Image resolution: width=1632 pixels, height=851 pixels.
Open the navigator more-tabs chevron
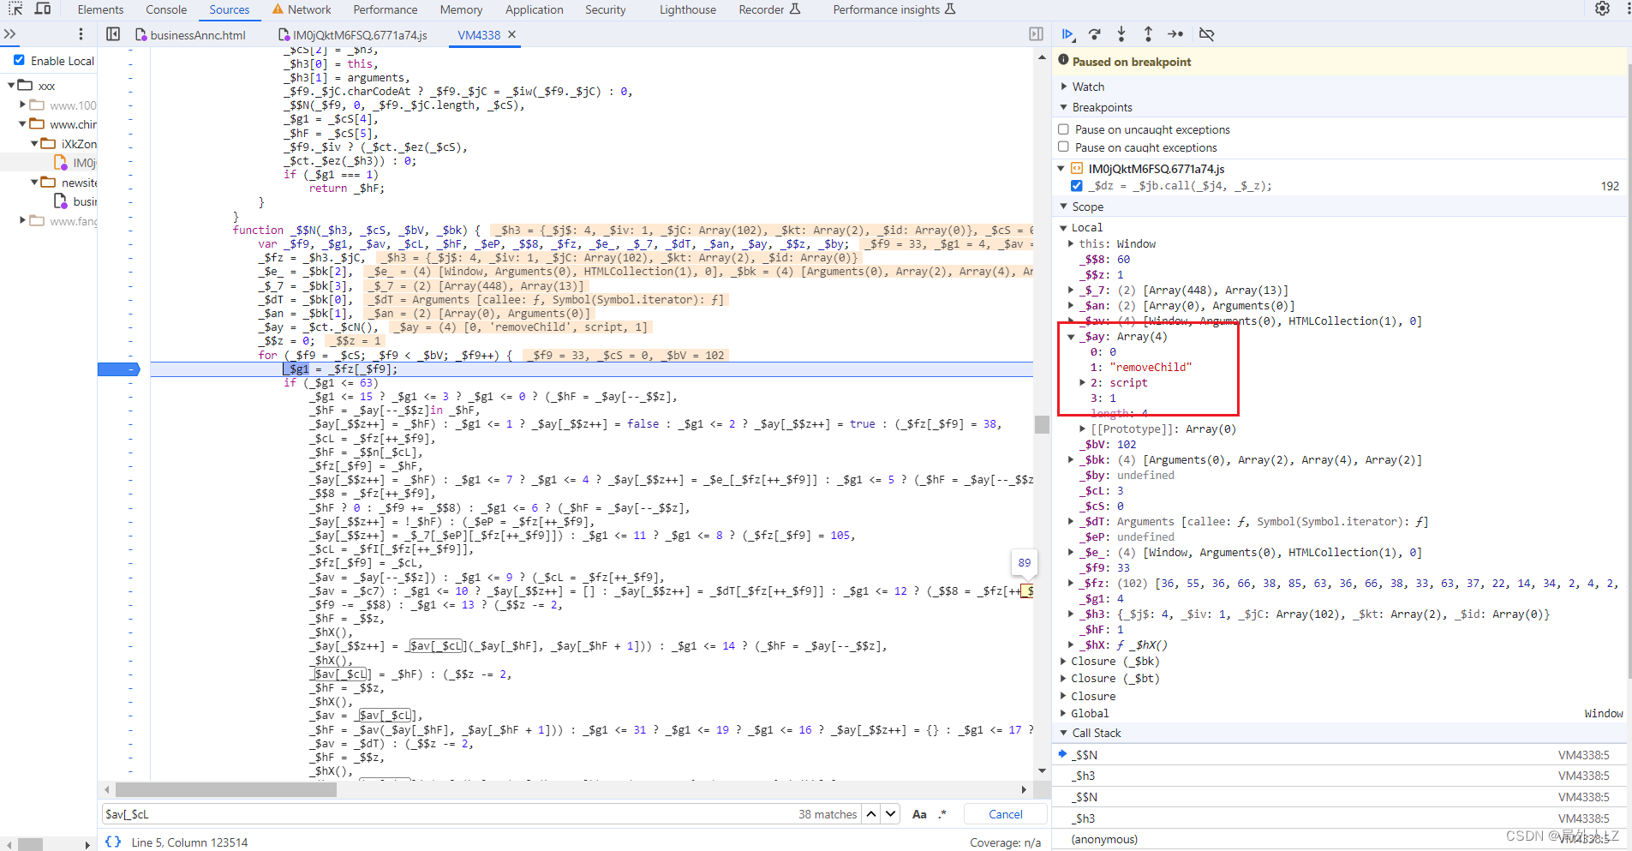10,34
